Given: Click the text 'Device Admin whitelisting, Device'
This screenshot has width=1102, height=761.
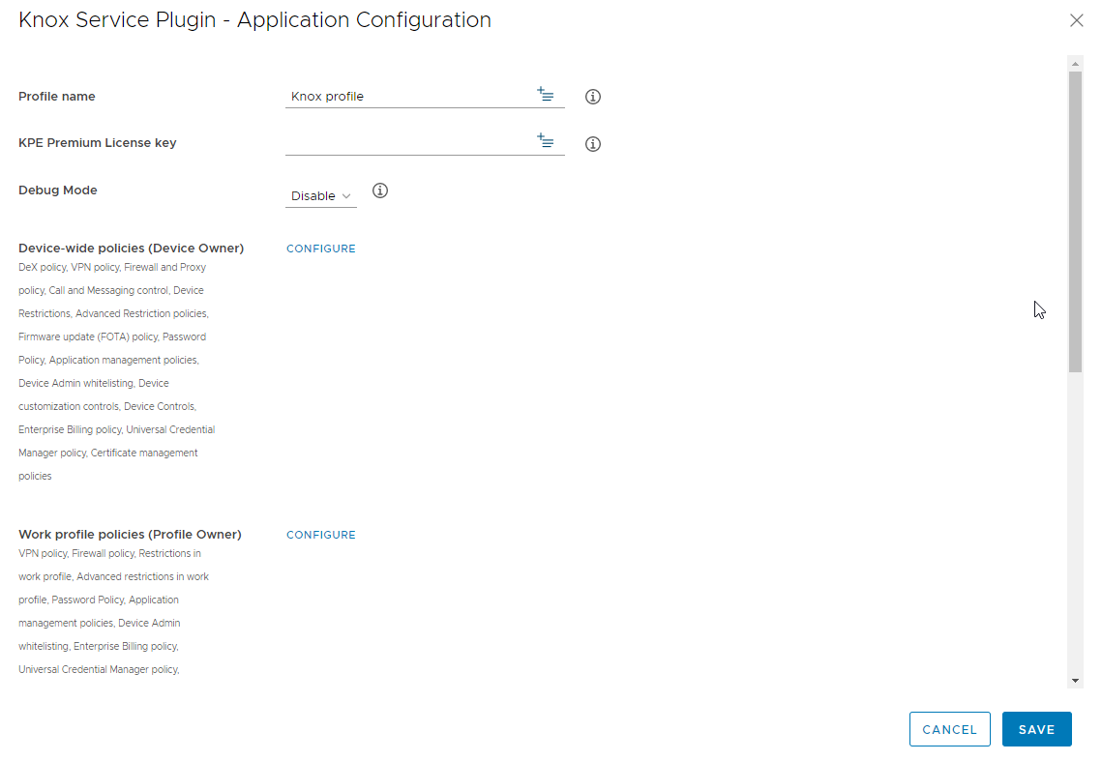Looking at the screenshot, I should point(94,383).
